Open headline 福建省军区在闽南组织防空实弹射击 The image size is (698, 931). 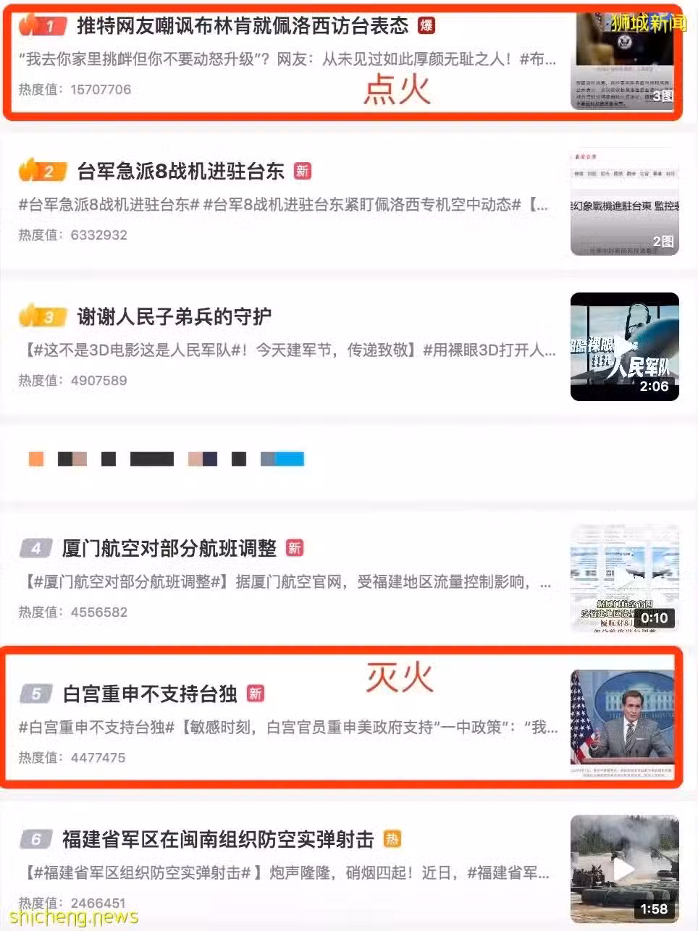[218, 839]
